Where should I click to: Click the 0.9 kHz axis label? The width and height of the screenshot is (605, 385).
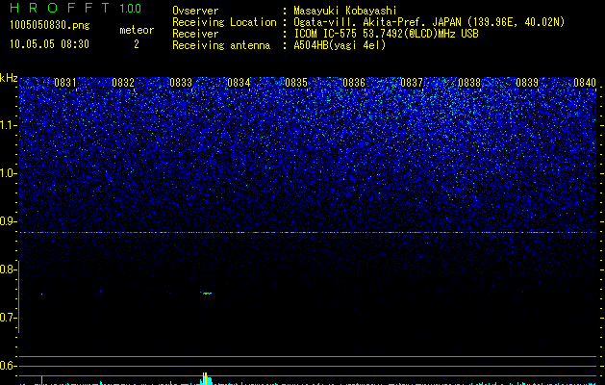[9, 221]
